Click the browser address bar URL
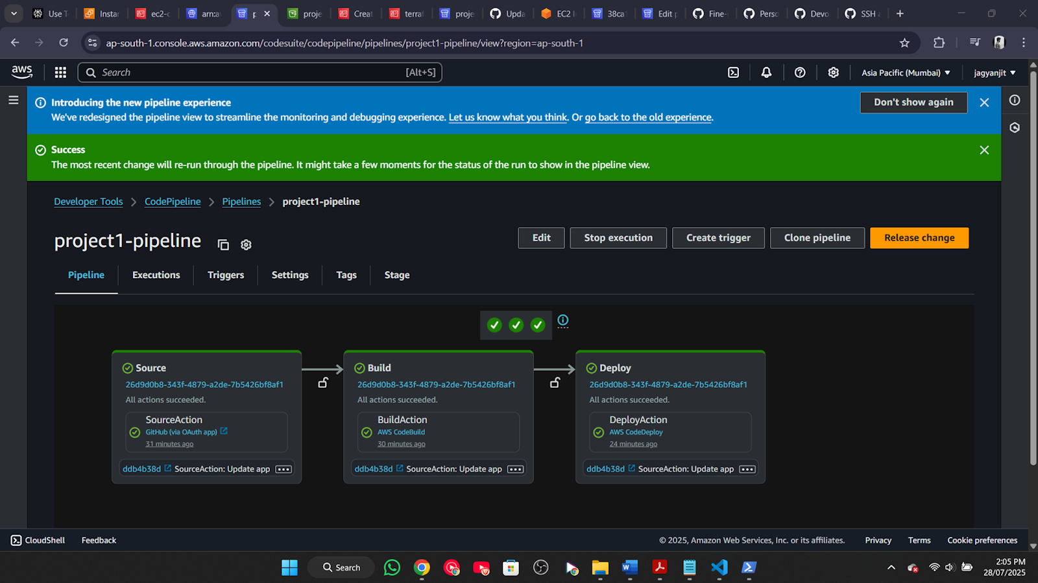1038x583 pixels. click(x=344, y=43)
